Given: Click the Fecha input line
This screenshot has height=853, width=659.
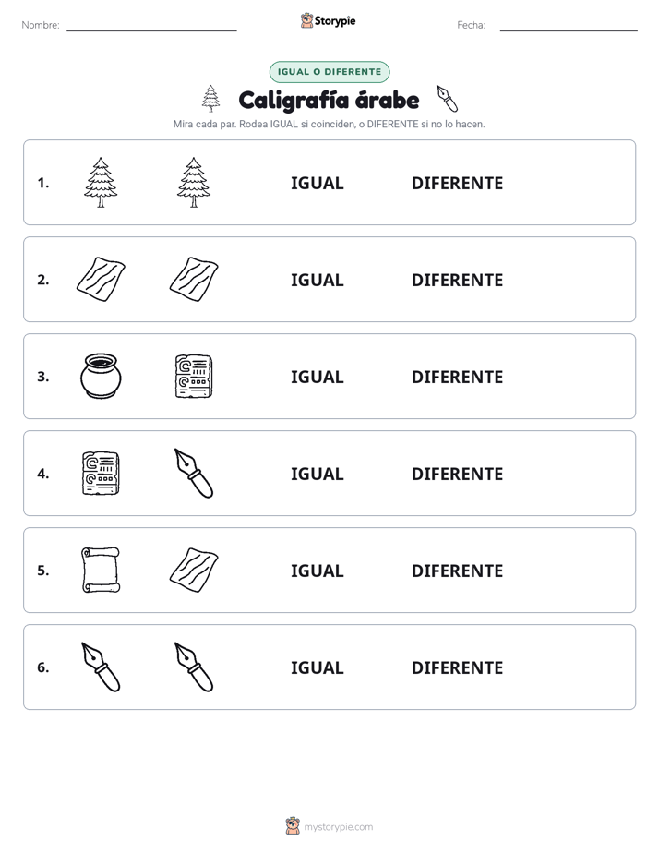Looking at the screenshot, I should click(x=569, y=26).
